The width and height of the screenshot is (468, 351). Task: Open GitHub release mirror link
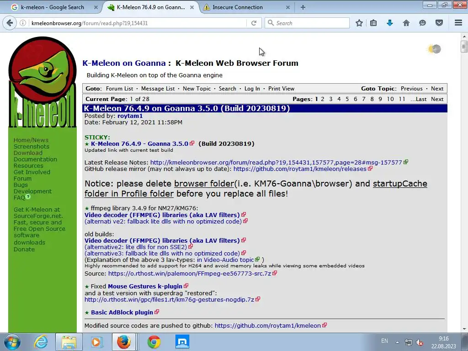pyautogui.click(x=300, y=169)
